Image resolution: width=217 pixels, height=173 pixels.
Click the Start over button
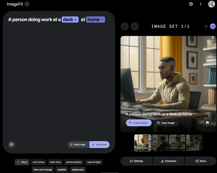pos(78,144)
